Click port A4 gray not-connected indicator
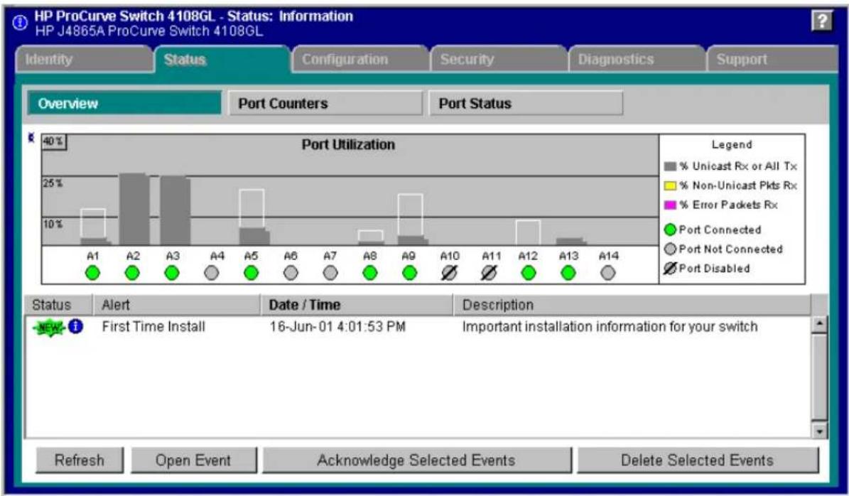The width and height of the screenshot is (849, 496). [211, 274]
